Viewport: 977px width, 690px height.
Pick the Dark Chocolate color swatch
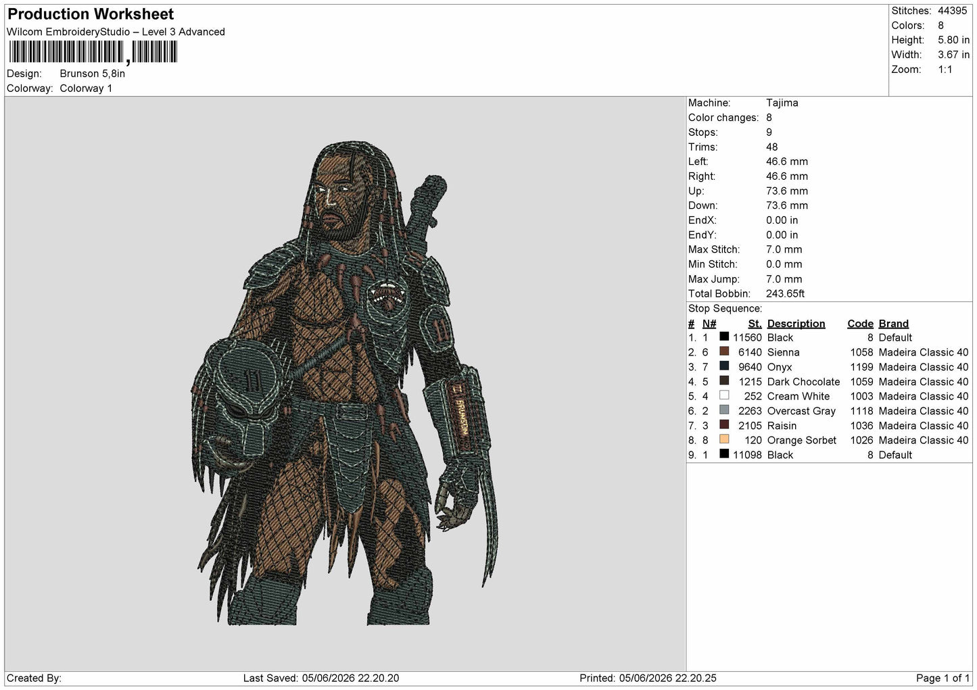(x=724, y=380)
